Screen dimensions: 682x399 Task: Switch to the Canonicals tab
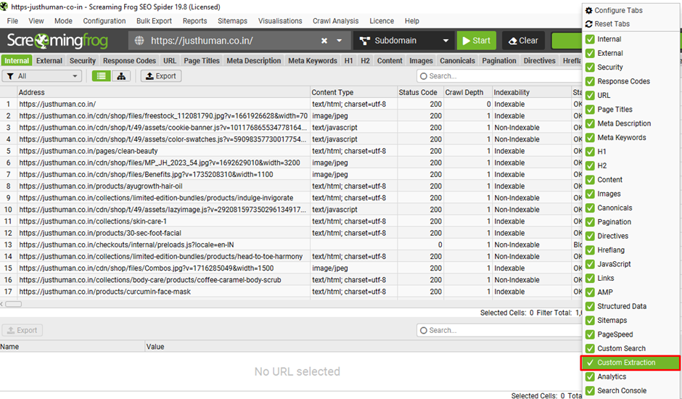point(457,61)
